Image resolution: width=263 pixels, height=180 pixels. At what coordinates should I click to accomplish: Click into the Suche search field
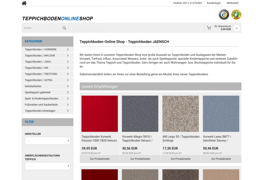pyautogui.click(x=42, y=28)
